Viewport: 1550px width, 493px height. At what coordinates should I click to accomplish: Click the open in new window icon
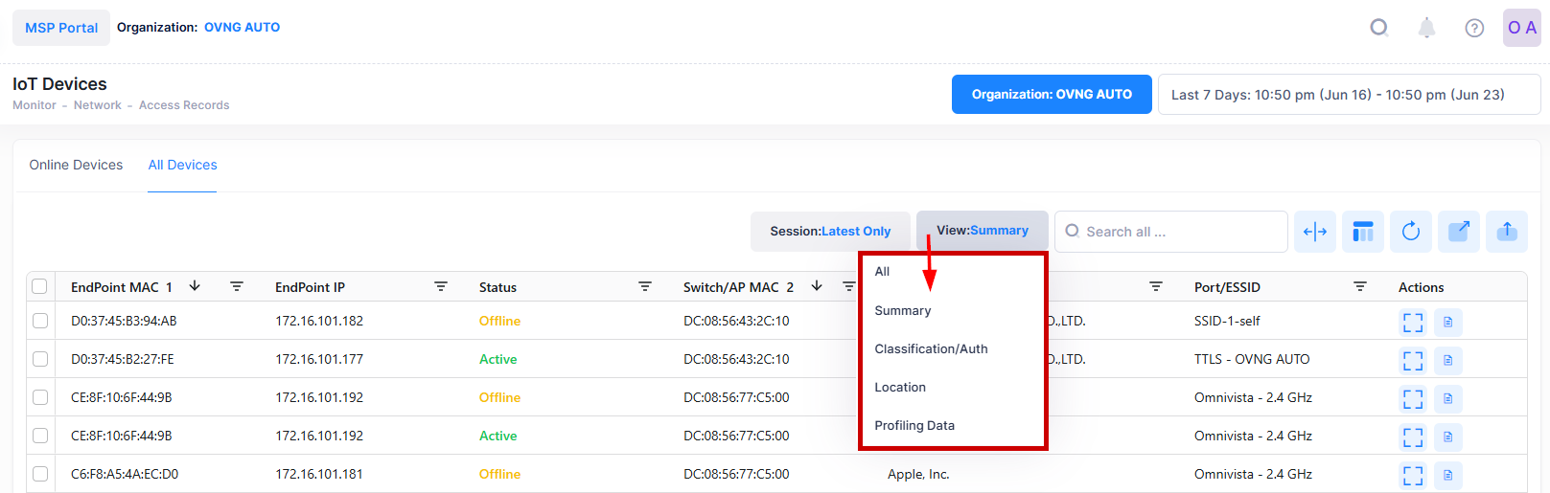tap(1459, 232)
